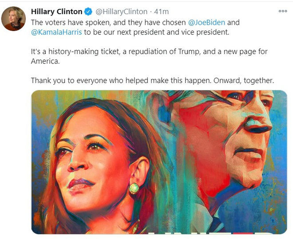Image resolution: width=293 pixels, height=239 pixels.
Task: Open the Hillary Clinton display name link
Action: [x=56, y=12]
